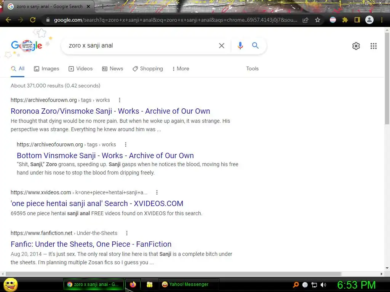390x292 pixels.
Task: Select the All results tab
Action: 18,69
